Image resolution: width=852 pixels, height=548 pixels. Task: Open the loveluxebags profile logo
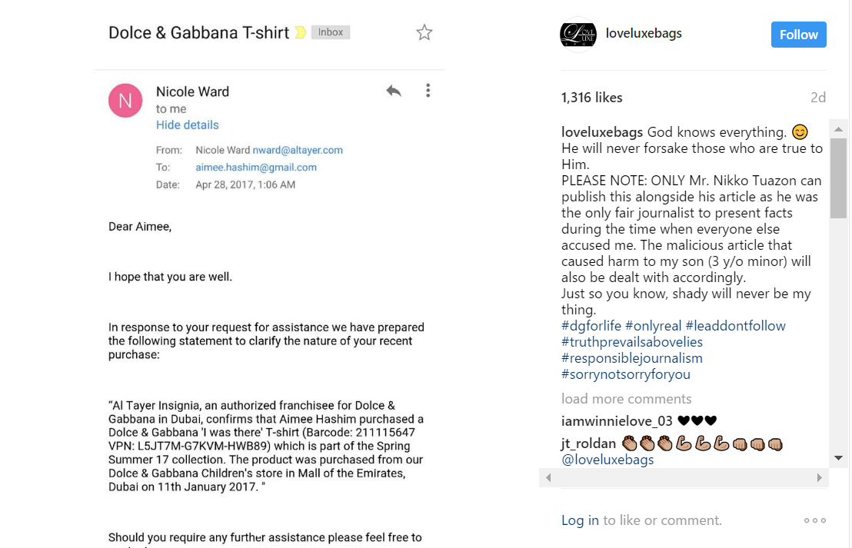point(578,35)
